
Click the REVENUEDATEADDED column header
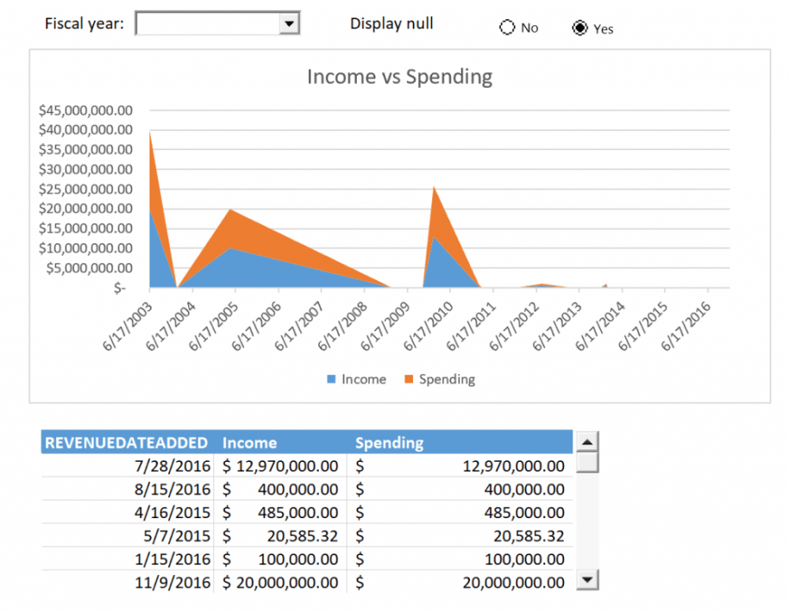[126, 442]
